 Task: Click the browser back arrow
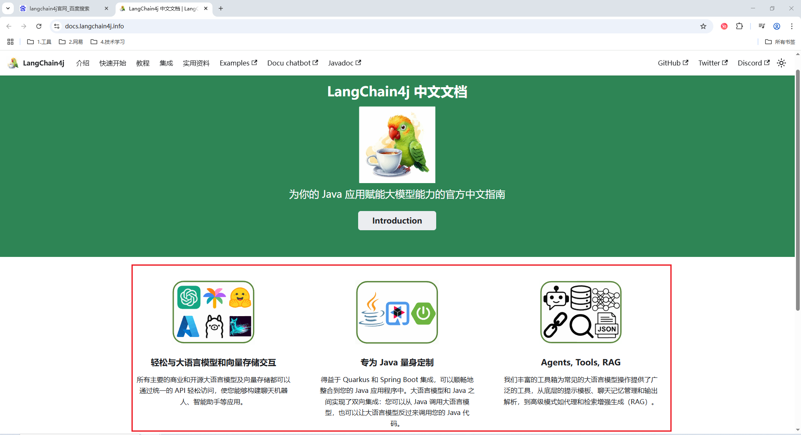(x=9, y=26)
